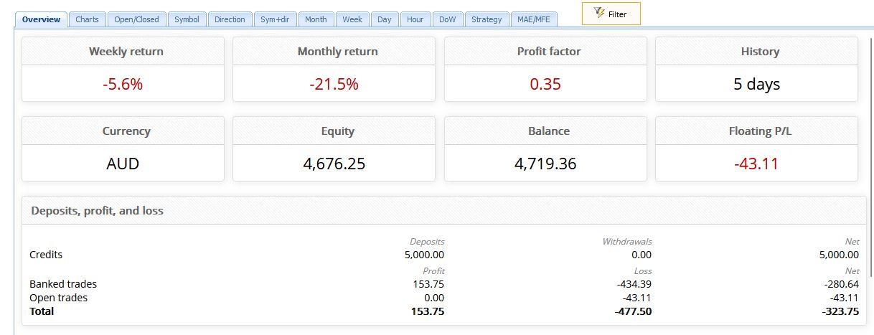Switch to the Charts tab
This screenshot has width=874, height=335.
88,19
